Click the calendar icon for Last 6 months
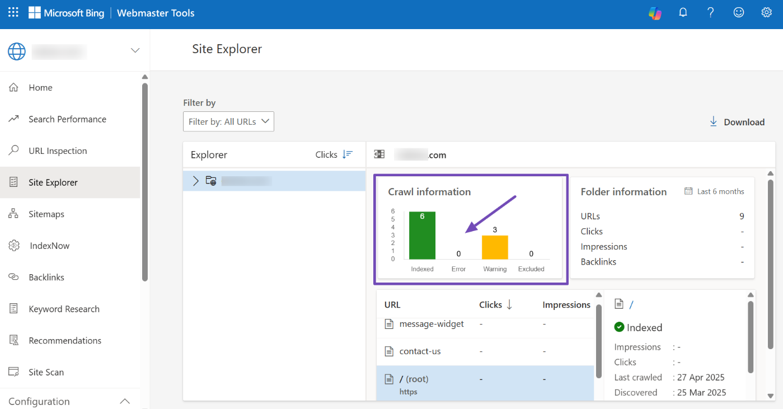This screenshot has height=409, width=783. [x=688, y=191]
